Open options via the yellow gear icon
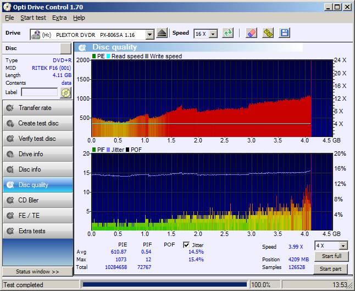The image size is (355, 291). [x=268, y=34]
